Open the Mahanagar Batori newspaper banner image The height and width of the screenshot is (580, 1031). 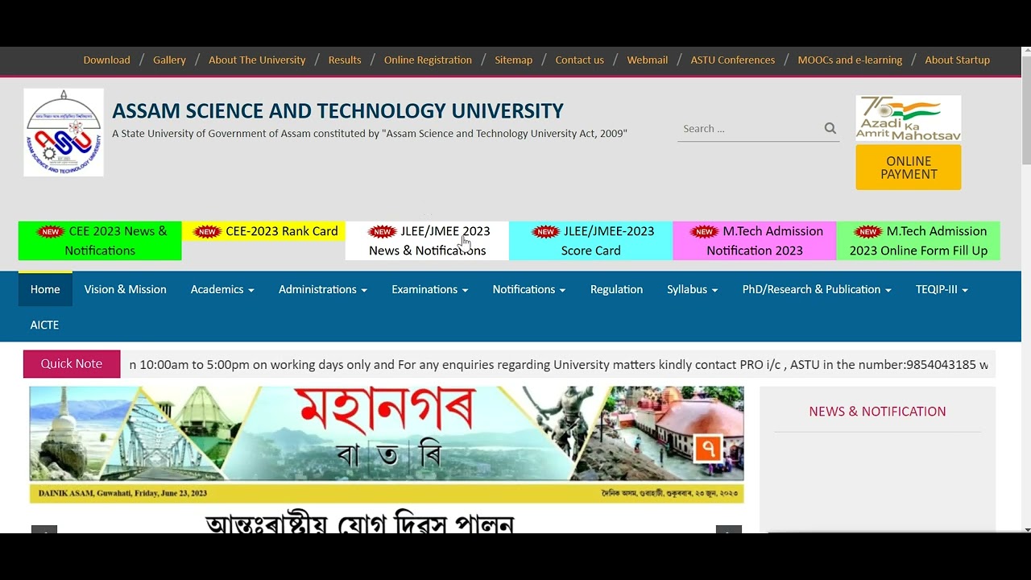click(x=387, y=445)
